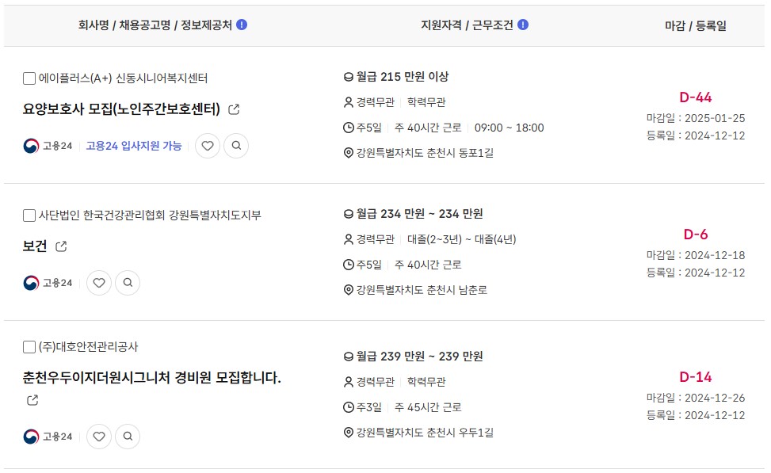The width and height of the screenshot is (771, 473).
Task: Tick the 한국건강관리협회 강원특별자치도지부 checkbox
Action: (29, 216)
